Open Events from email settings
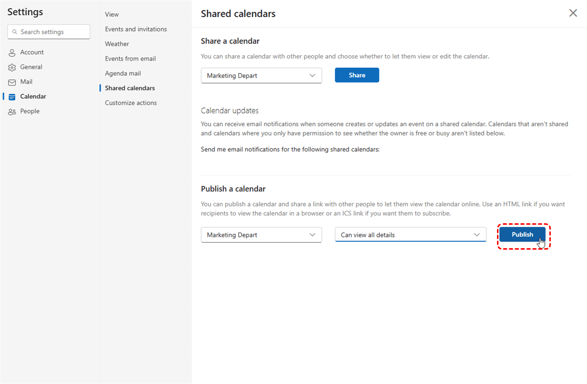Image resolution: width=587 pixels, height=384 pixels. [x=130, y=59]
